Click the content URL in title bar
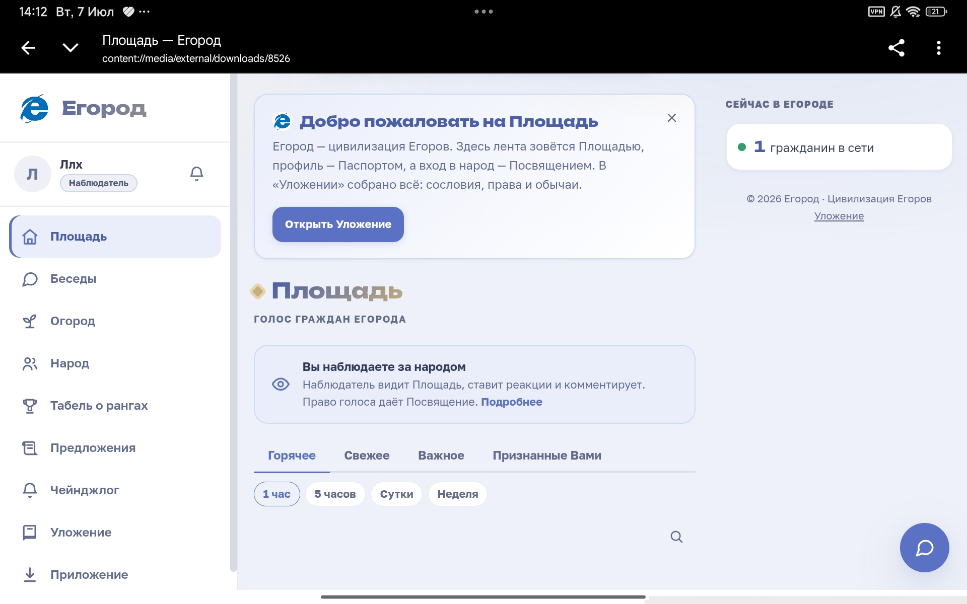Viewport: 967px width, 604px height. point(196,58)
